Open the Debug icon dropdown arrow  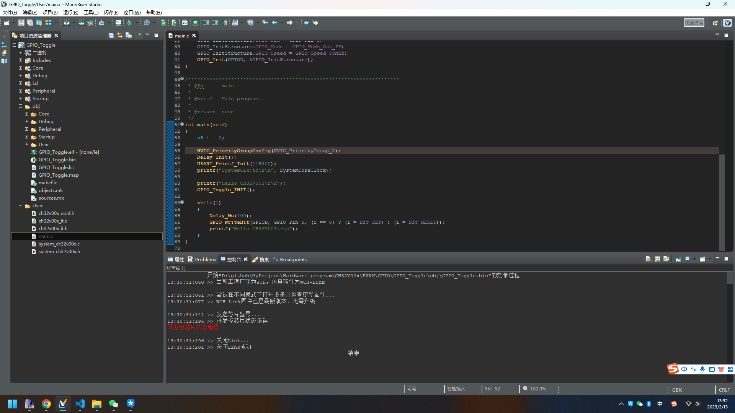point(137,23)
